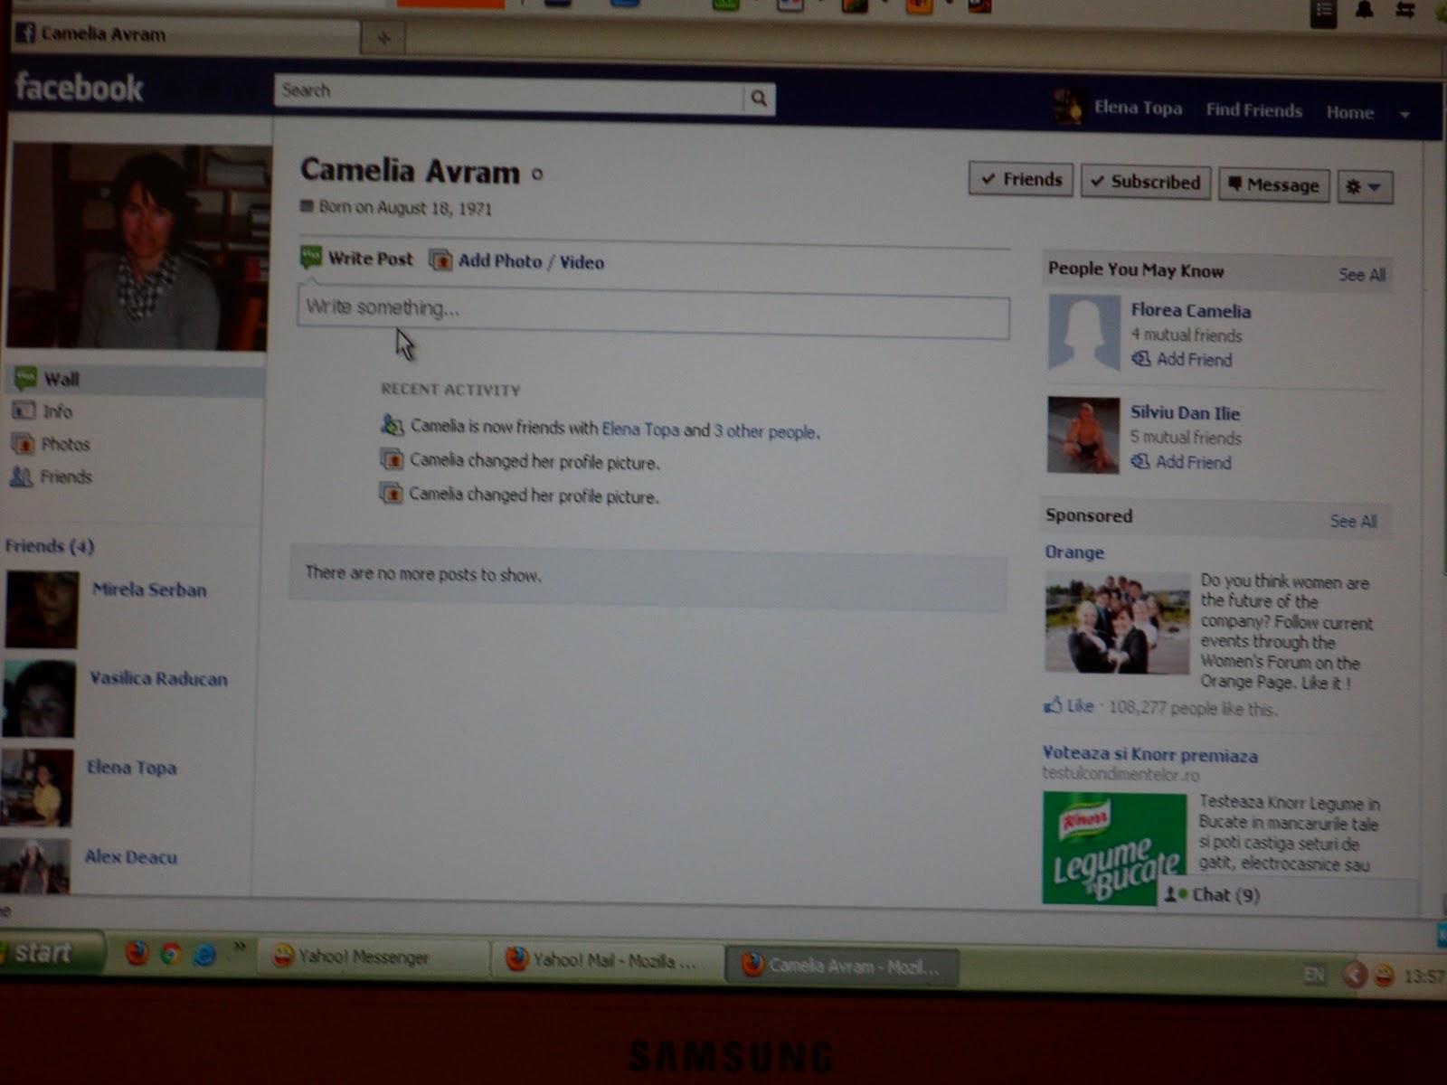Click the Friends people icon in sidebar
Image resolution: width=1447 pixels, height=1085 pixels.
tap(21, 476)
